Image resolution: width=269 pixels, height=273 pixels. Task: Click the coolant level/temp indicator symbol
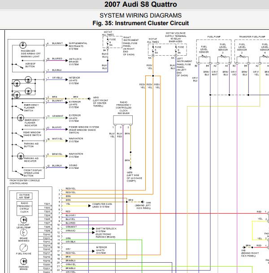pos(24,220)
